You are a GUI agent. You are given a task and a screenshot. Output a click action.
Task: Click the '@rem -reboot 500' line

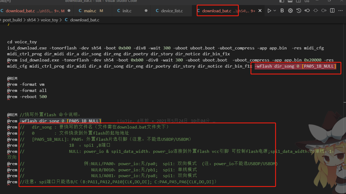click(x=27, y=97)
